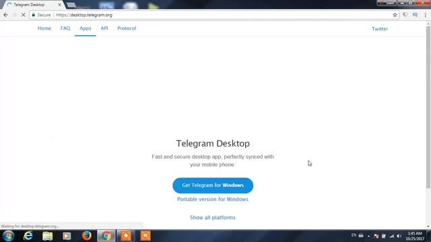
Task: Go back using the browser back arrow
Action: coord(6,15)
